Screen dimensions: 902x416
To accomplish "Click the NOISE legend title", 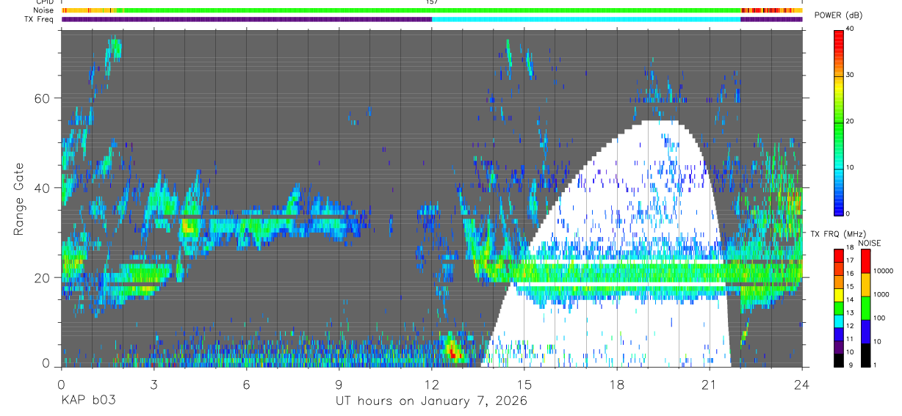I will point(870,243).
